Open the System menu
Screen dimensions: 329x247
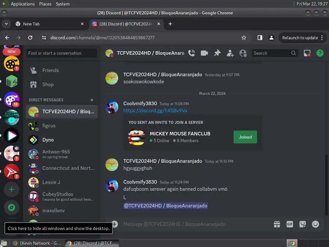pyautogui.click(x=63, y=4)
